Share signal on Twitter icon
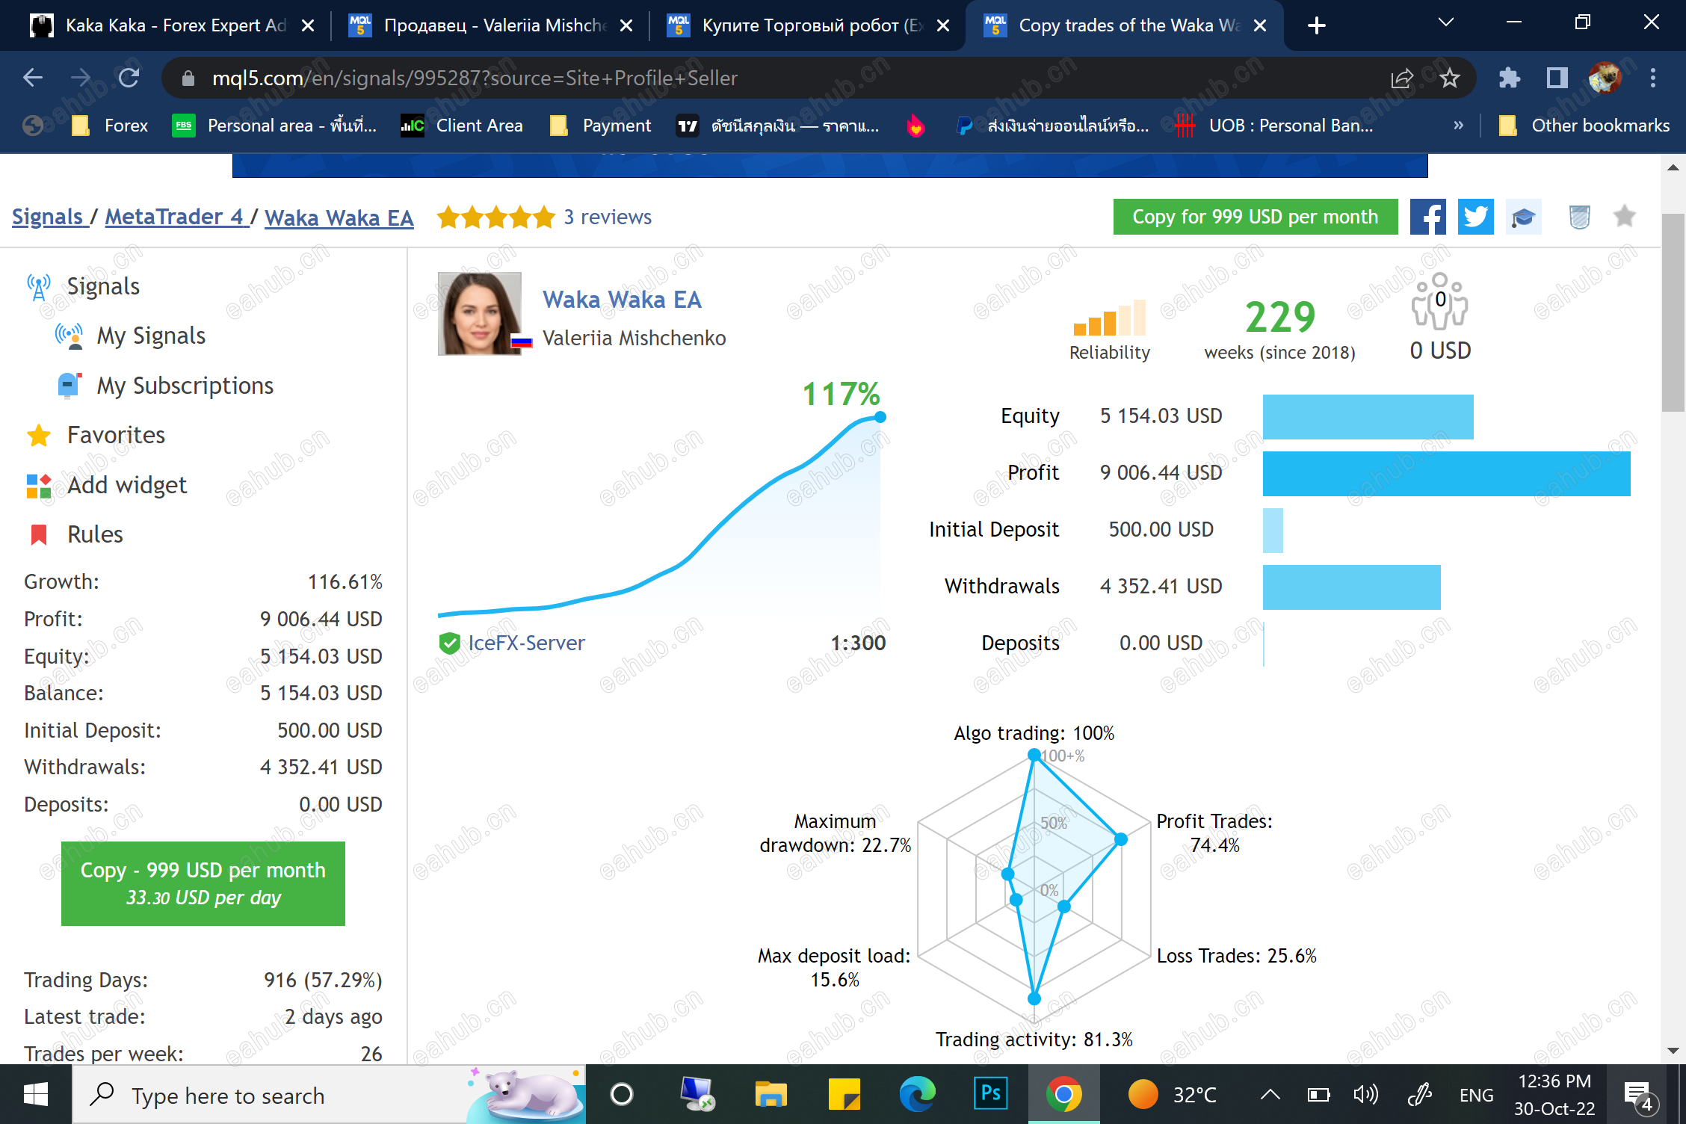The height and width of the screenshot is (1124, 1686). click(1475, 217)
